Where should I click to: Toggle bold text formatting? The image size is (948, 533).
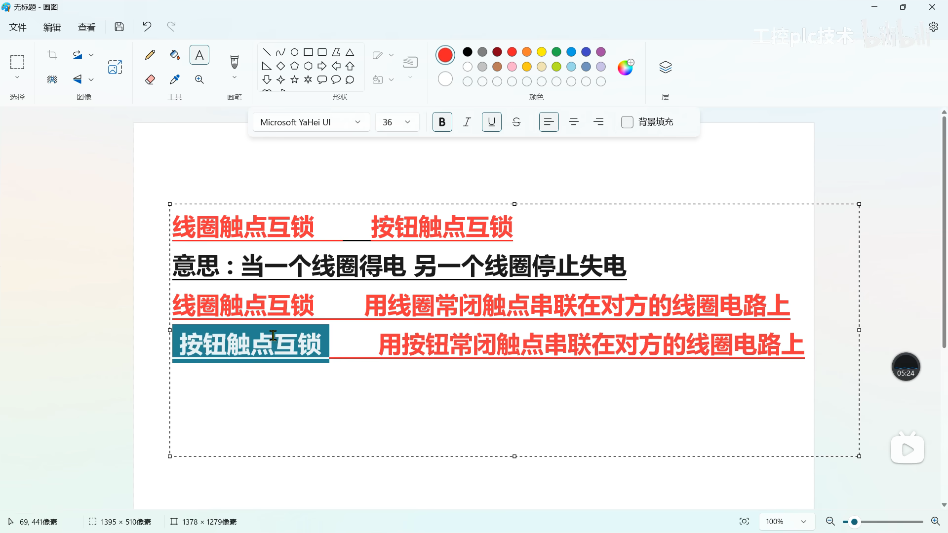click(x=442, y=122)
